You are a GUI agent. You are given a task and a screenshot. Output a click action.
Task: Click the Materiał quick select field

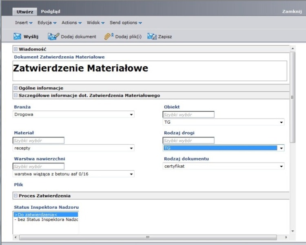coord(39,140)
